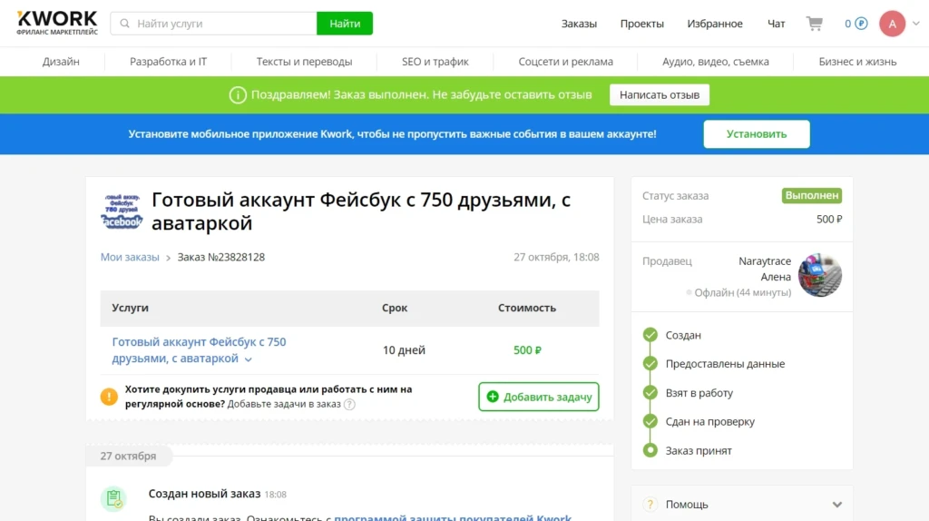
Task: Click the Установить app button
Action: pyautogui.click(x=757, y=134)
